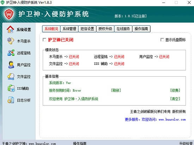The image size is (194, 145).
Task: Click 欢迎使用 护卫神·入侵防护系统 message
Action: coord(74,99)
